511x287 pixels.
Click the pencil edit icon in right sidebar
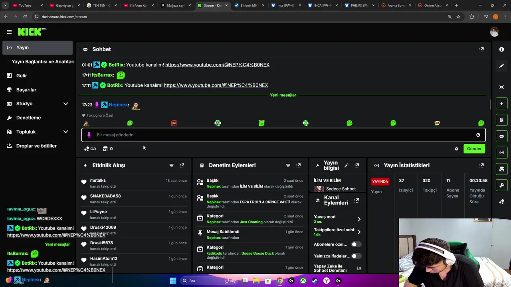pyautogui.click(x=501, y=66)
